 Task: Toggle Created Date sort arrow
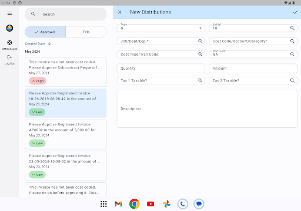coord(49,43)
